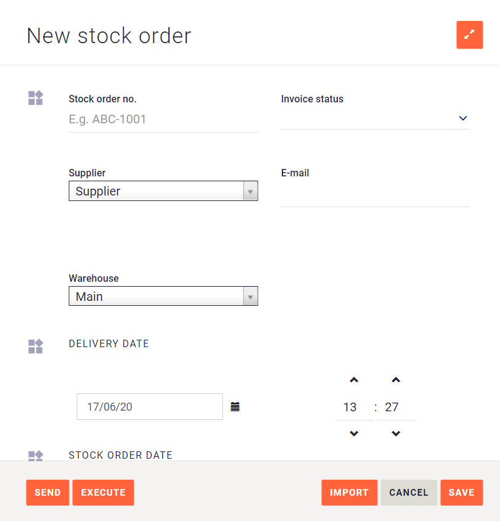Screen dimensions: 500x521
Task: Click the Stock order no. input field
Action: (x=163, y=119)
